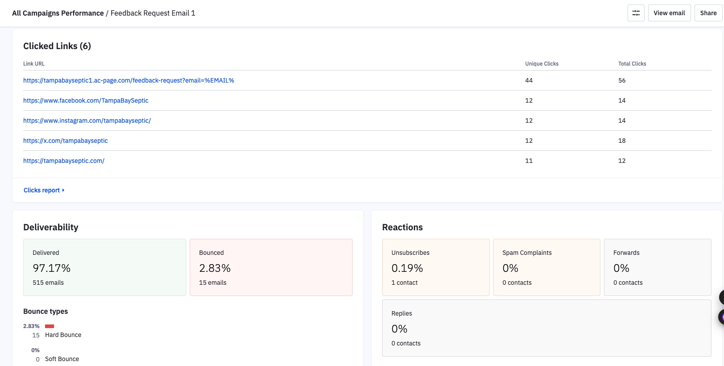Open the tampabayseptic.com homepage link

tap(64, 161)
